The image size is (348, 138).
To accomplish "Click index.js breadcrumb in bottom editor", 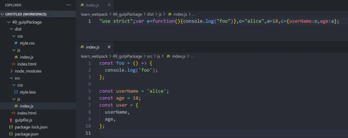I will (x=179, y=56).
